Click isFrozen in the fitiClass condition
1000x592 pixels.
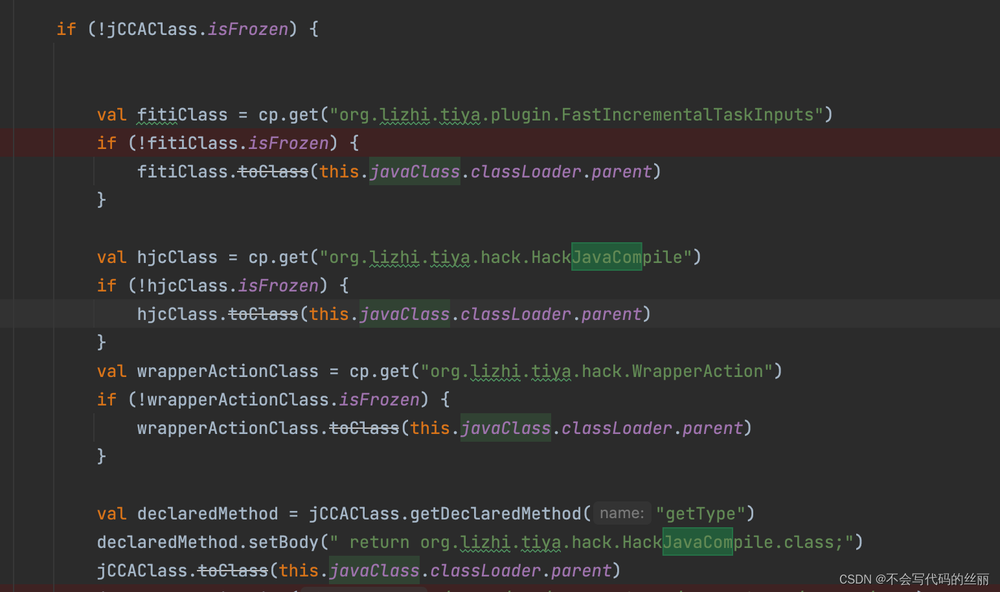tap(289, 143)
